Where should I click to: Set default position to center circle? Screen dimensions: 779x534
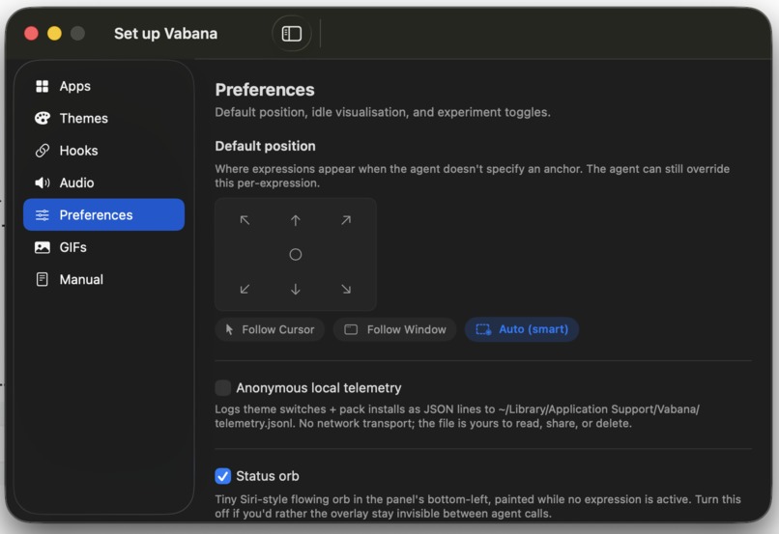coord(296,255)
